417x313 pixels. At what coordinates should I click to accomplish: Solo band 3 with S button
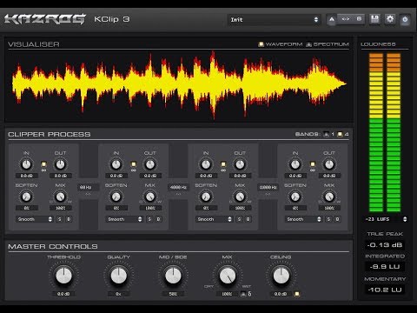point(239,219)
